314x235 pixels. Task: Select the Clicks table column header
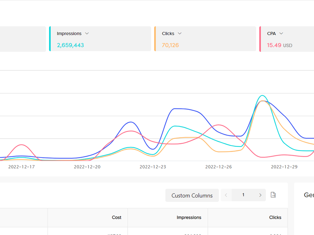point(275,217)
